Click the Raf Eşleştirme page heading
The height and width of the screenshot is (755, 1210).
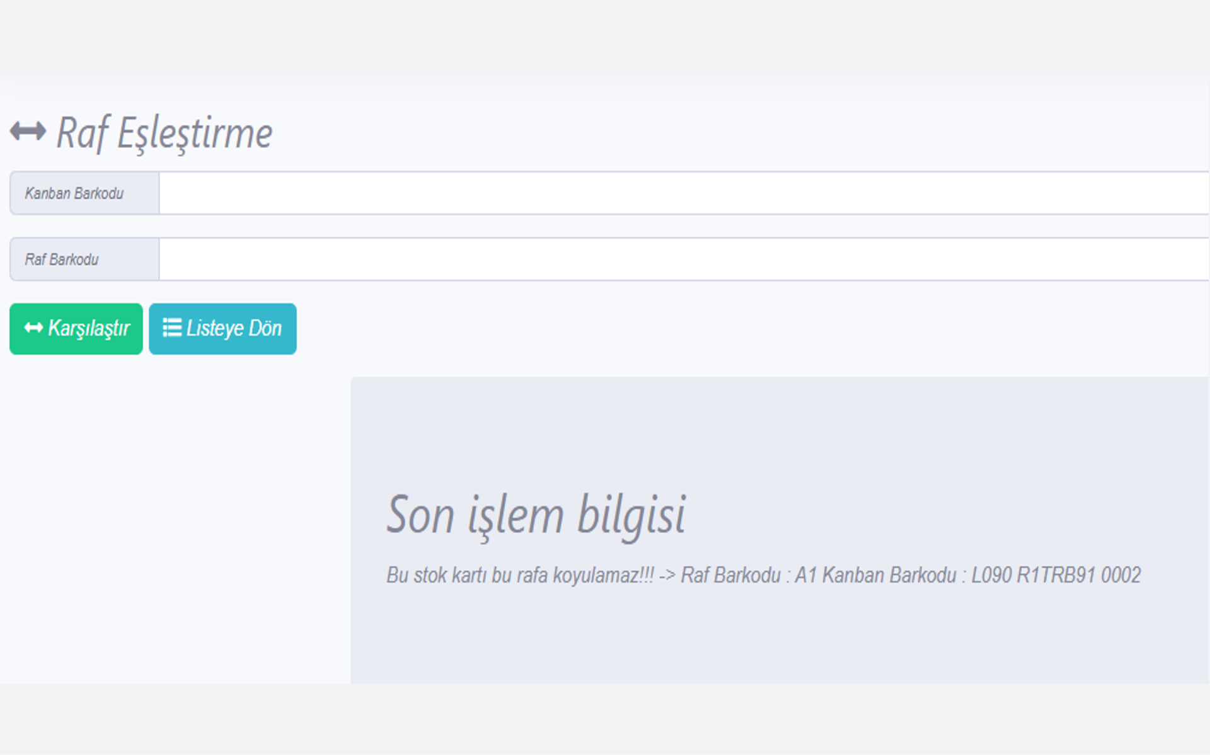pyautogui.click(x=164, y=133)
